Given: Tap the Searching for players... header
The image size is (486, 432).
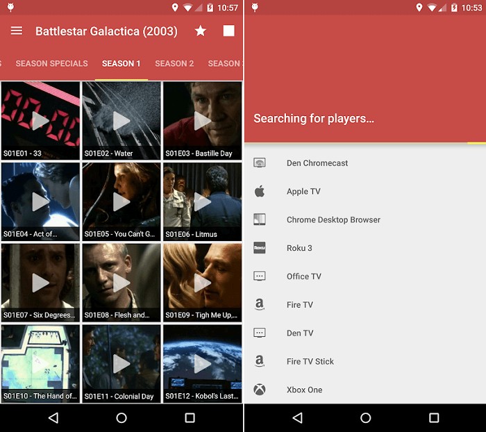Looking at the screenshot, I should coord(314,119).
